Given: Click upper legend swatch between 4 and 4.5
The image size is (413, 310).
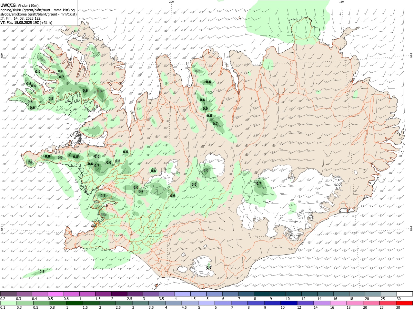Looking at the screenshot, I should click(x=182, y=294).
